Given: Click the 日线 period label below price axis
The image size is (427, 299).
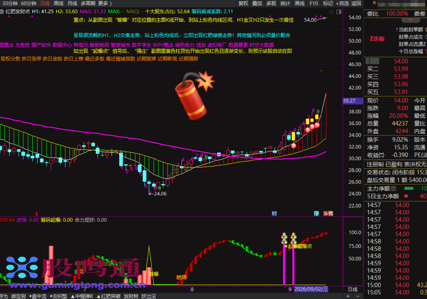Looking at the screenshot, I should coord(353,289).
